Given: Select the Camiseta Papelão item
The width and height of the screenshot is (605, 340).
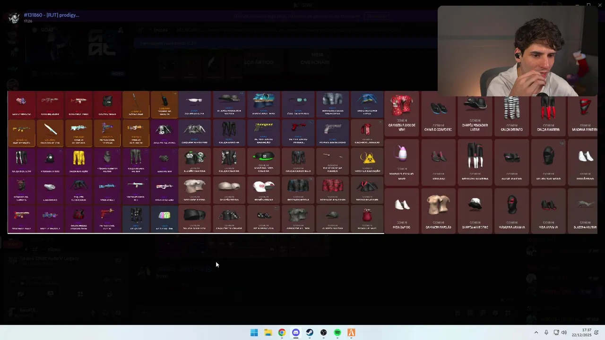Looking at the screenshot, I should point(439,210).
